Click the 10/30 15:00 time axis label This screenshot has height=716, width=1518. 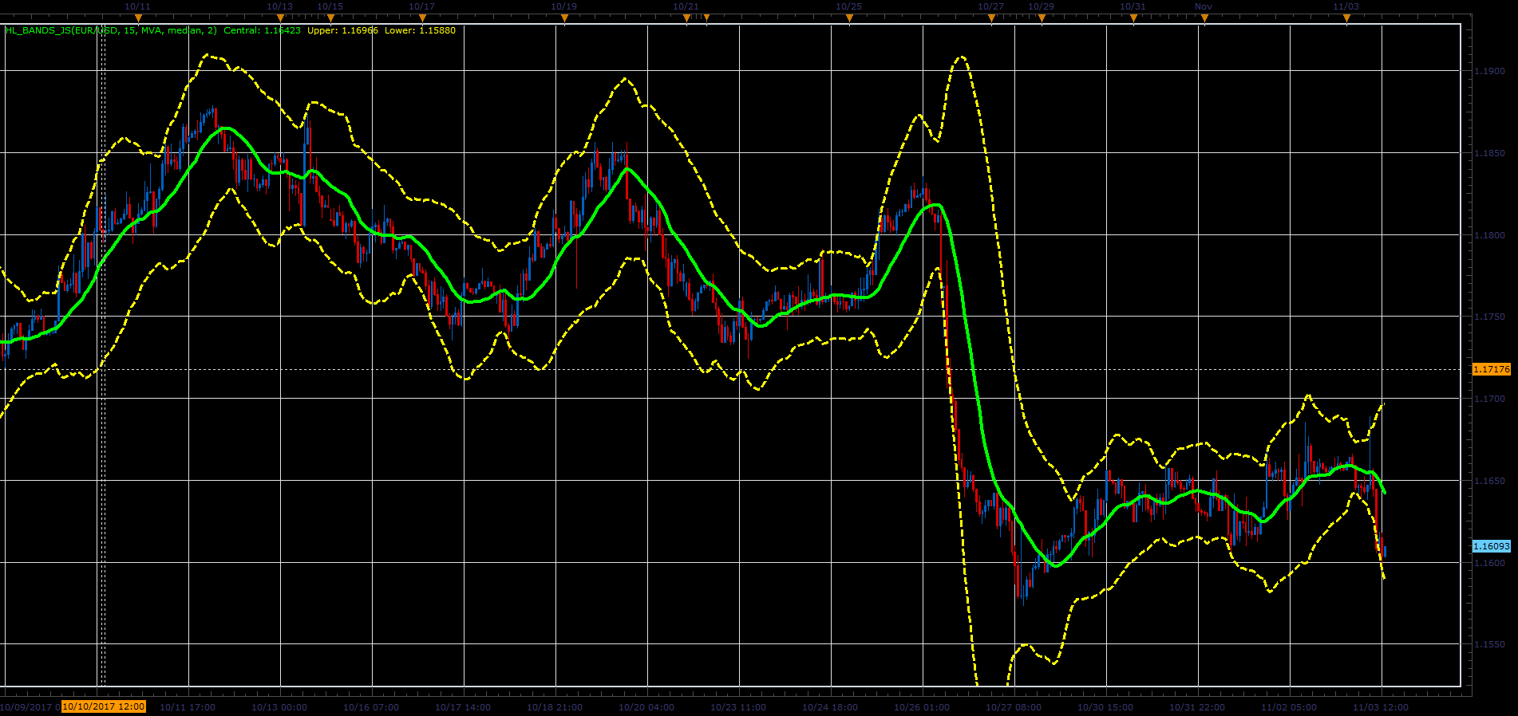pos(1105,707)
